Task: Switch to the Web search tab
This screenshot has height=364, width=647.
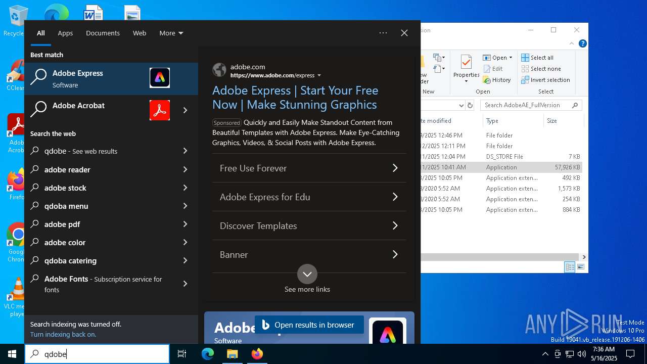Action: [x=140, y=33]
